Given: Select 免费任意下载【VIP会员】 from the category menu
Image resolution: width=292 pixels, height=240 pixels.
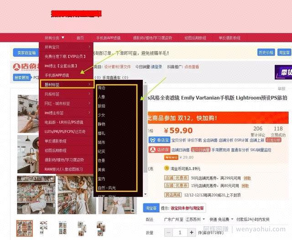Looking at the screenshot, I should click(x=65, y=56).
